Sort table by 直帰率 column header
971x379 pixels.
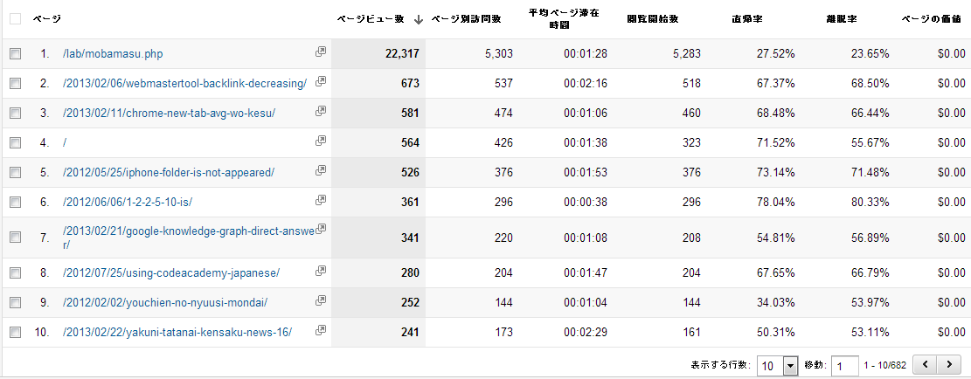click(x=746, y=19)
